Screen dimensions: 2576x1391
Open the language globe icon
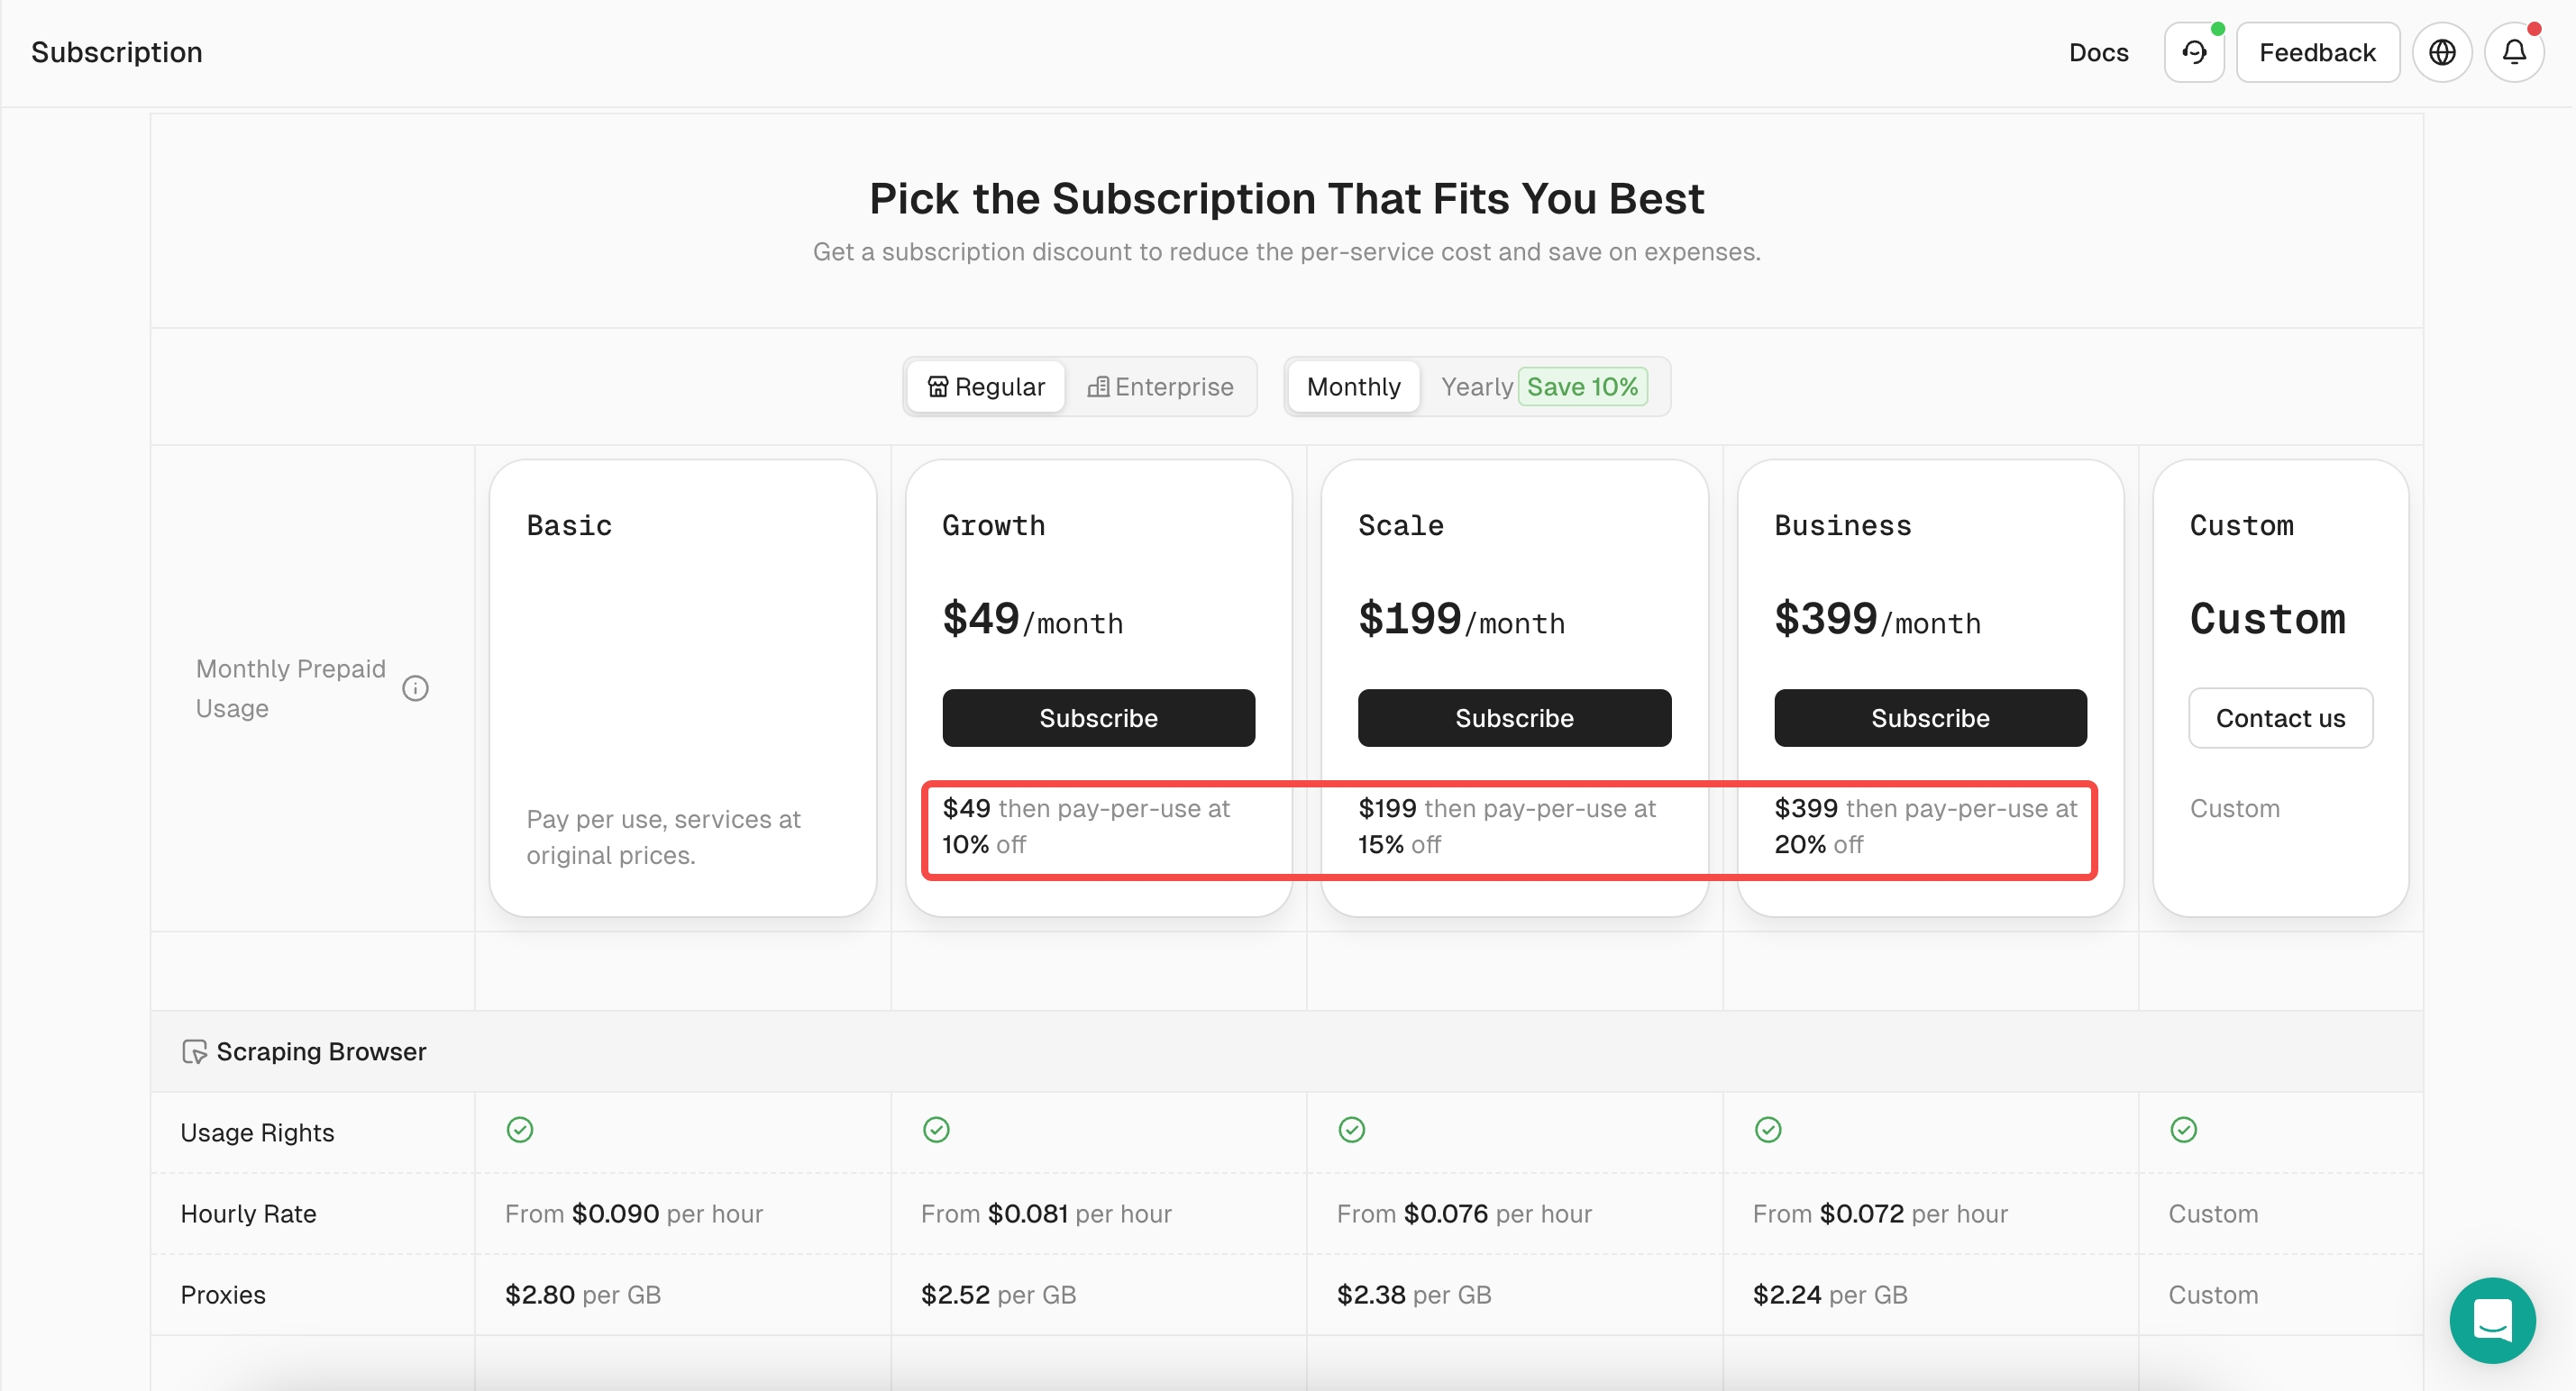[x=2441, y=52]
